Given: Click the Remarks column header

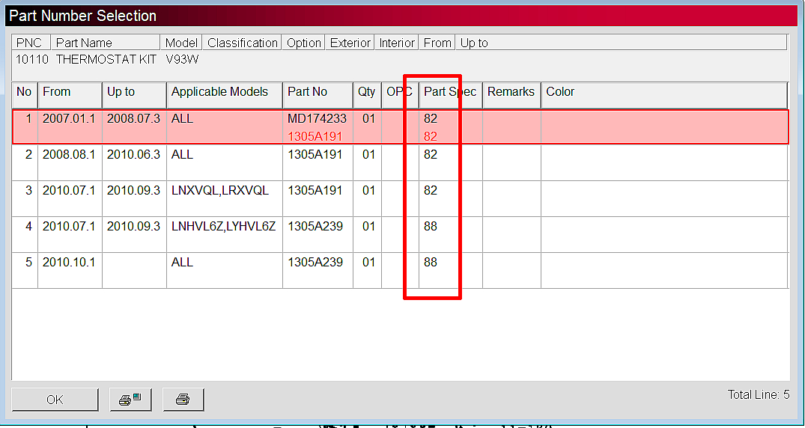Looking at the screenshot, I should [511, 92].
